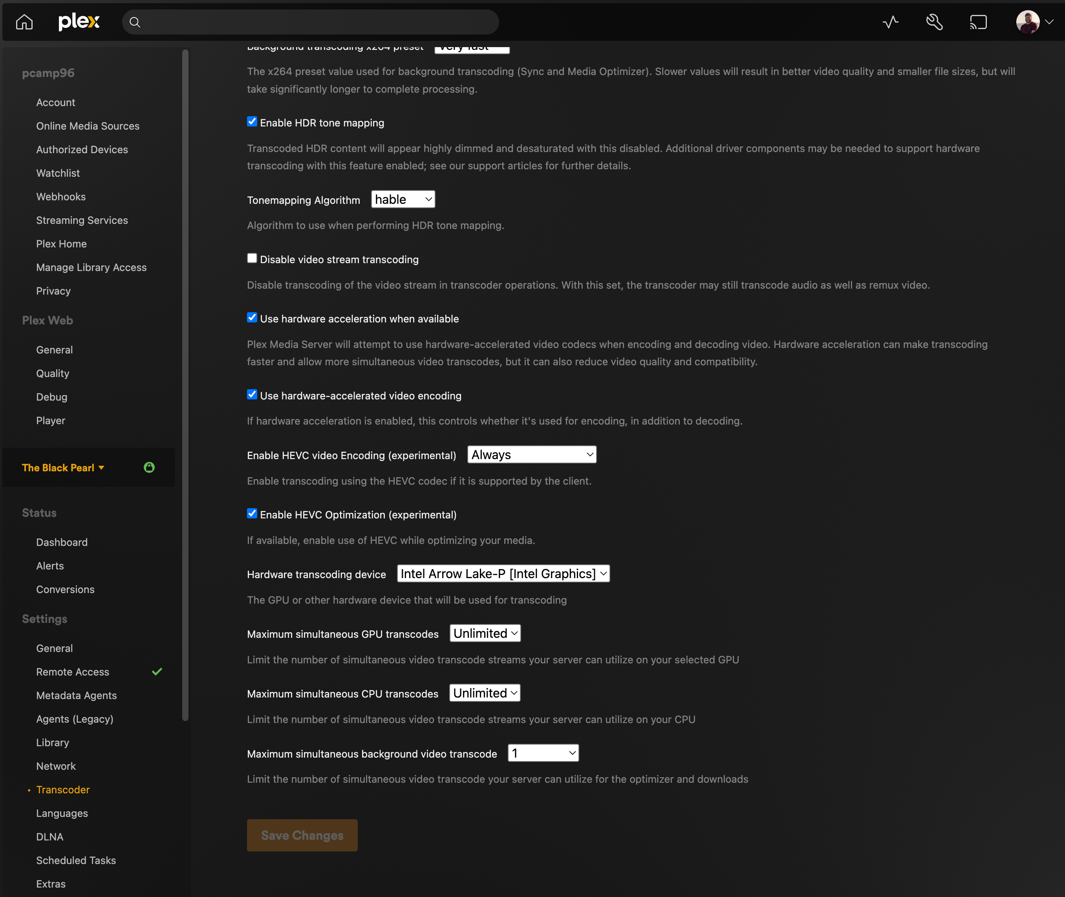Open Maximum simultaneous GPU transcodes dropdown

click(x=485, y=633)
